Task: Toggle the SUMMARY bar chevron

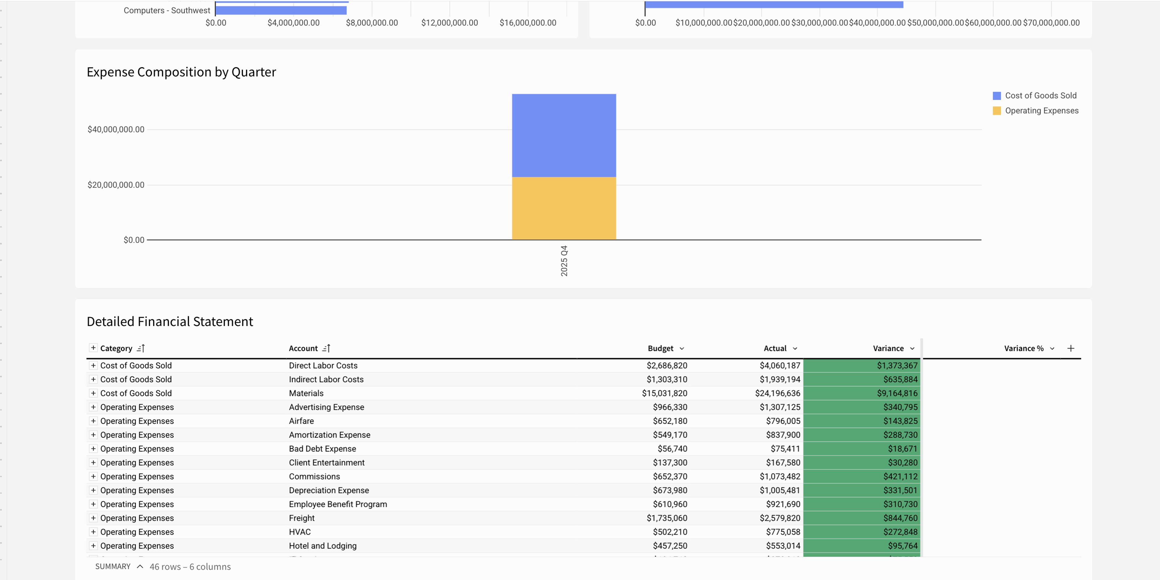Action: [140, 566]
